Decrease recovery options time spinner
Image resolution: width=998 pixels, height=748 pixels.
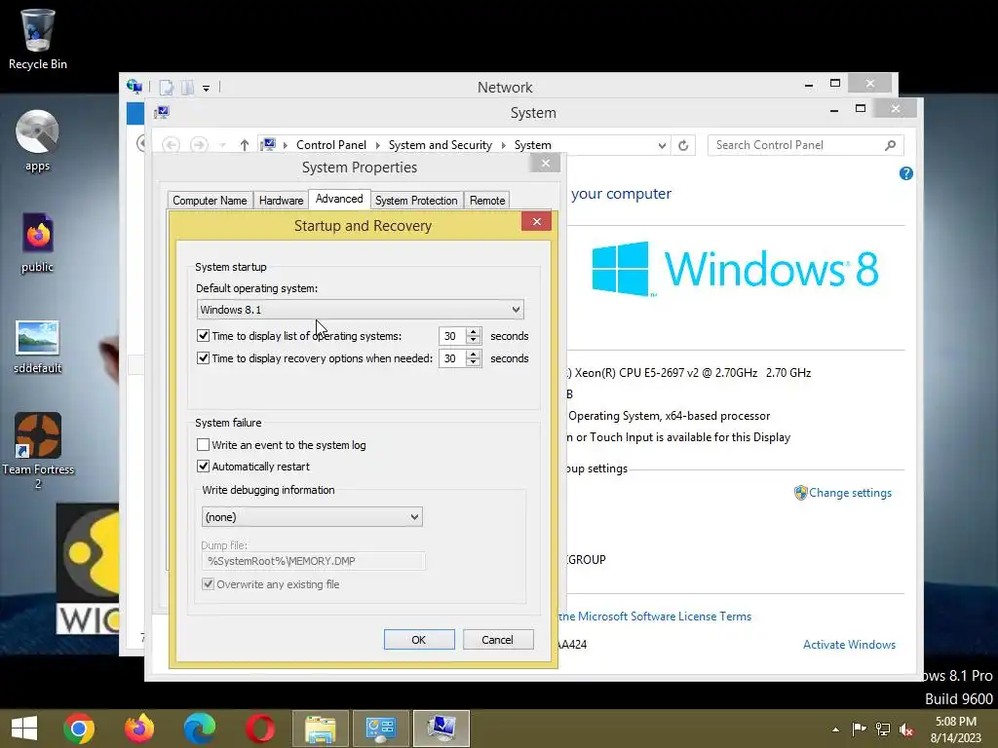coord(473,362)
